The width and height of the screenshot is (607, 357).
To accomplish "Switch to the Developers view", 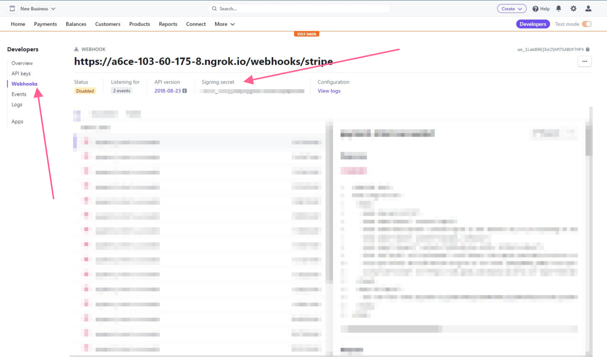I will 533,24.
